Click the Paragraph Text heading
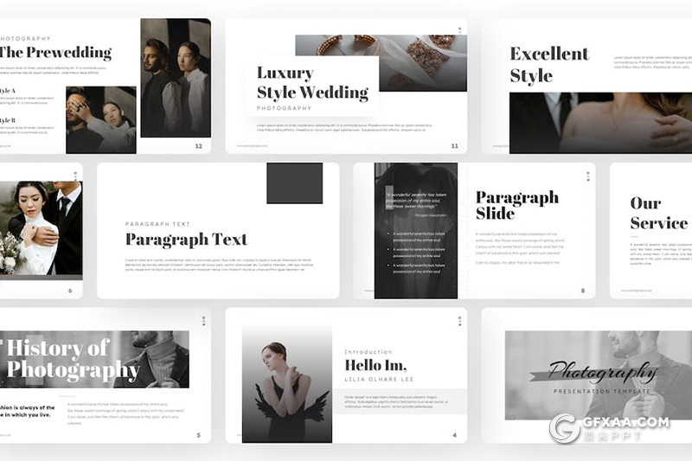Screen dimensions: 692x461 coord(186,240)
